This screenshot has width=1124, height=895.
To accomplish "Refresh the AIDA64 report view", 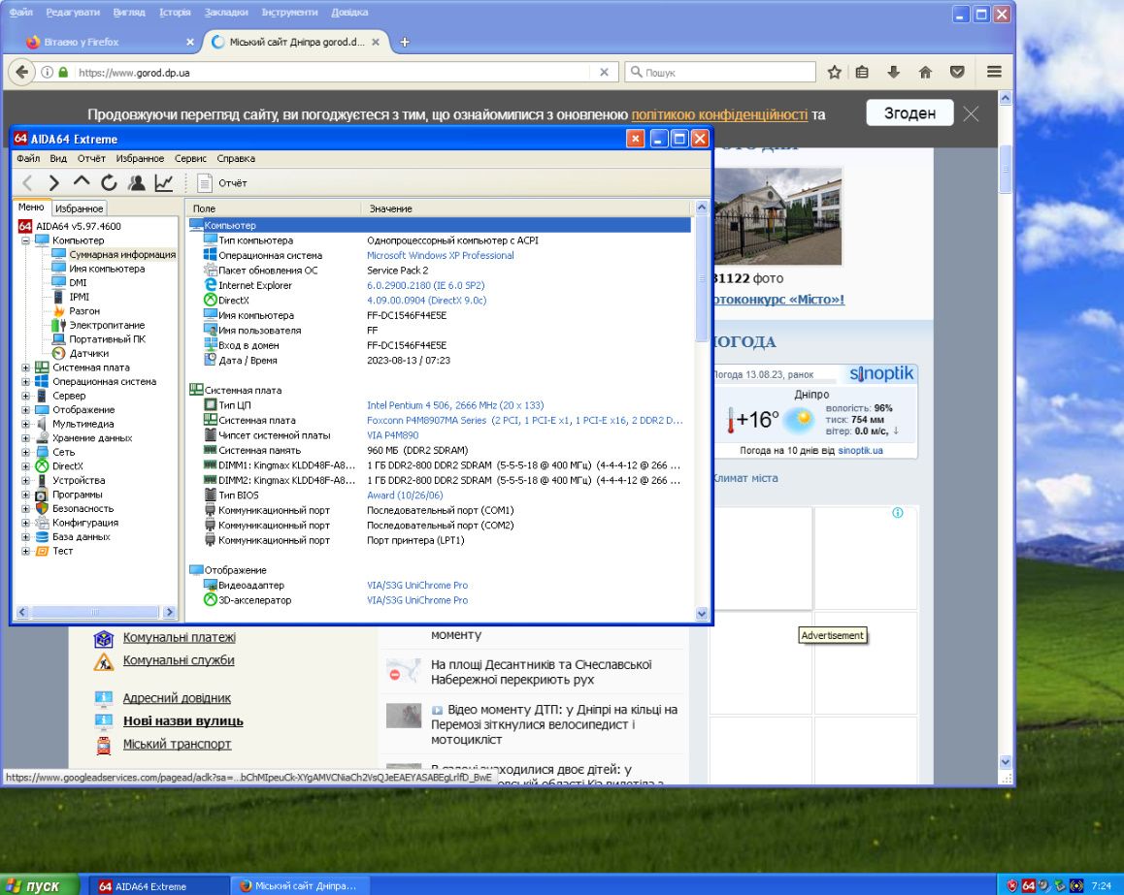I will [109, 183].
